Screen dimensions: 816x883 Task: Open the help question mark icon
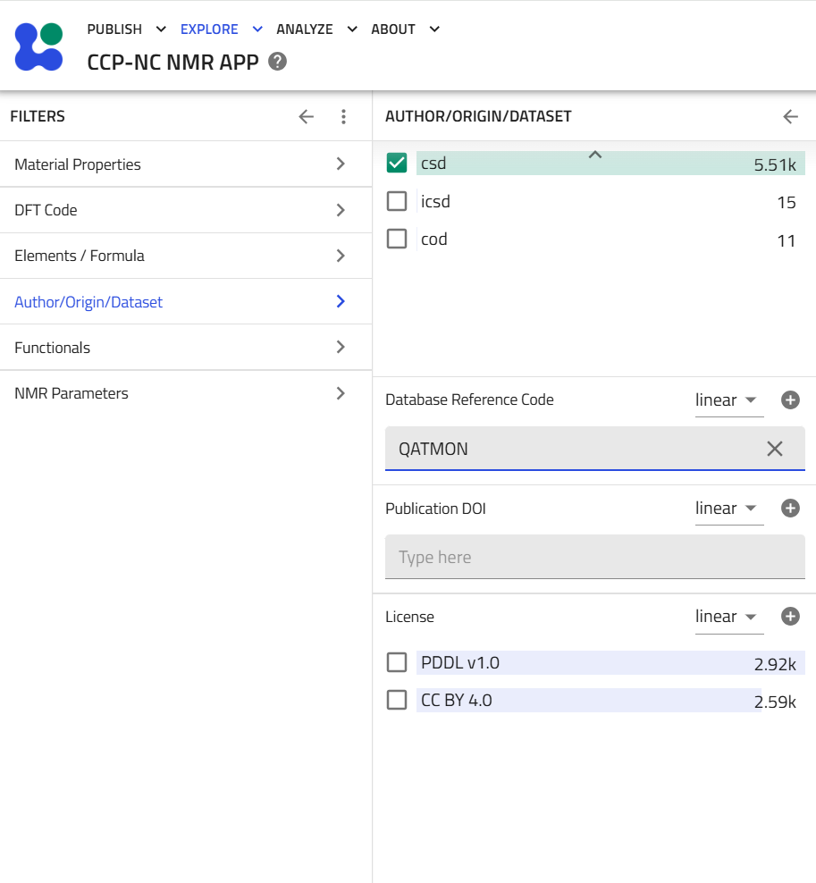[x=277, y=62]
